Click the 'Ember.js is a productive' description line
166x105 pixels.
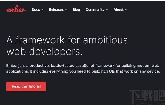pos(83,66)
